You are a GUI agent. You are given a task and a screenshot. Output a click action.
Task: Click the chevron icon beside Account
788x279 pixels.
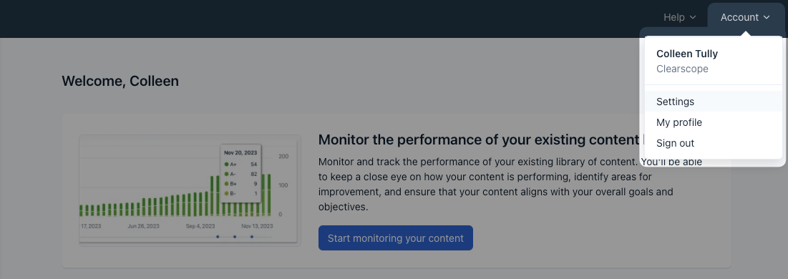(767, 18)
